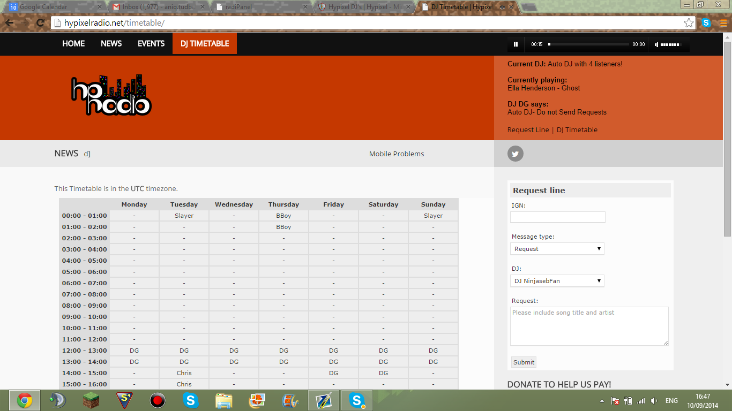Open the Mobile Problems news link

397,154
